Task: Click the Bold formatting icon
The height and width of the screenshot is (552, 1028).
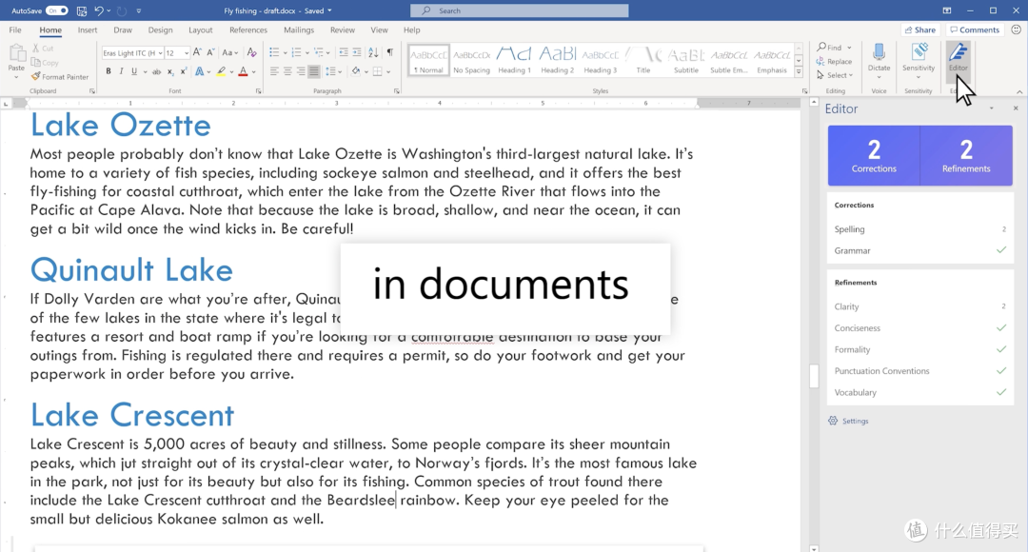Action: pyautogui.click(x=109, y=71)
